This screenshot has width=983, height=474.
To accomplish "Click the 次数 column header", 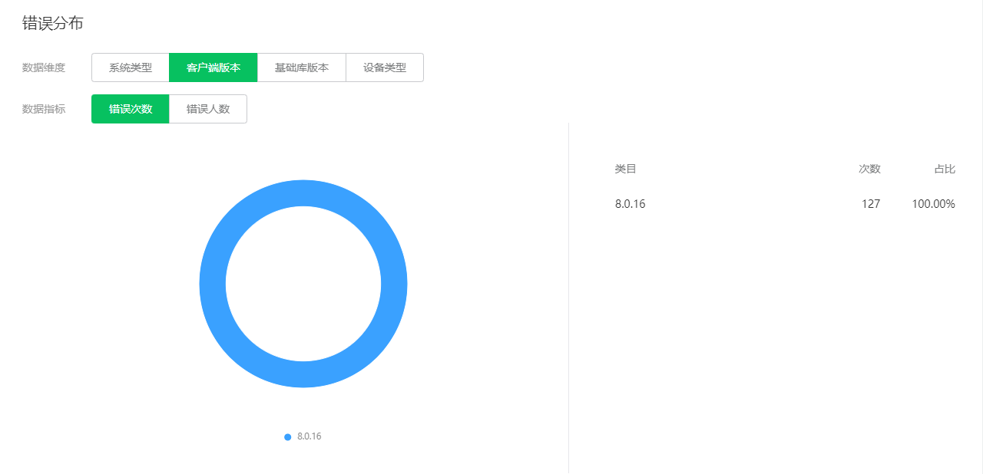I will [x=870, y=169].
